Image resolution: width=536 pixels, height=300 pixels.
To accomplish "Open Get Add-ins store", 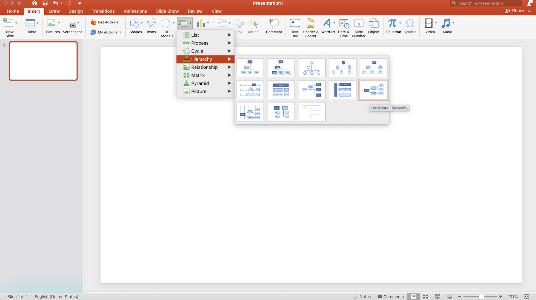I will (x=105, y=22).
